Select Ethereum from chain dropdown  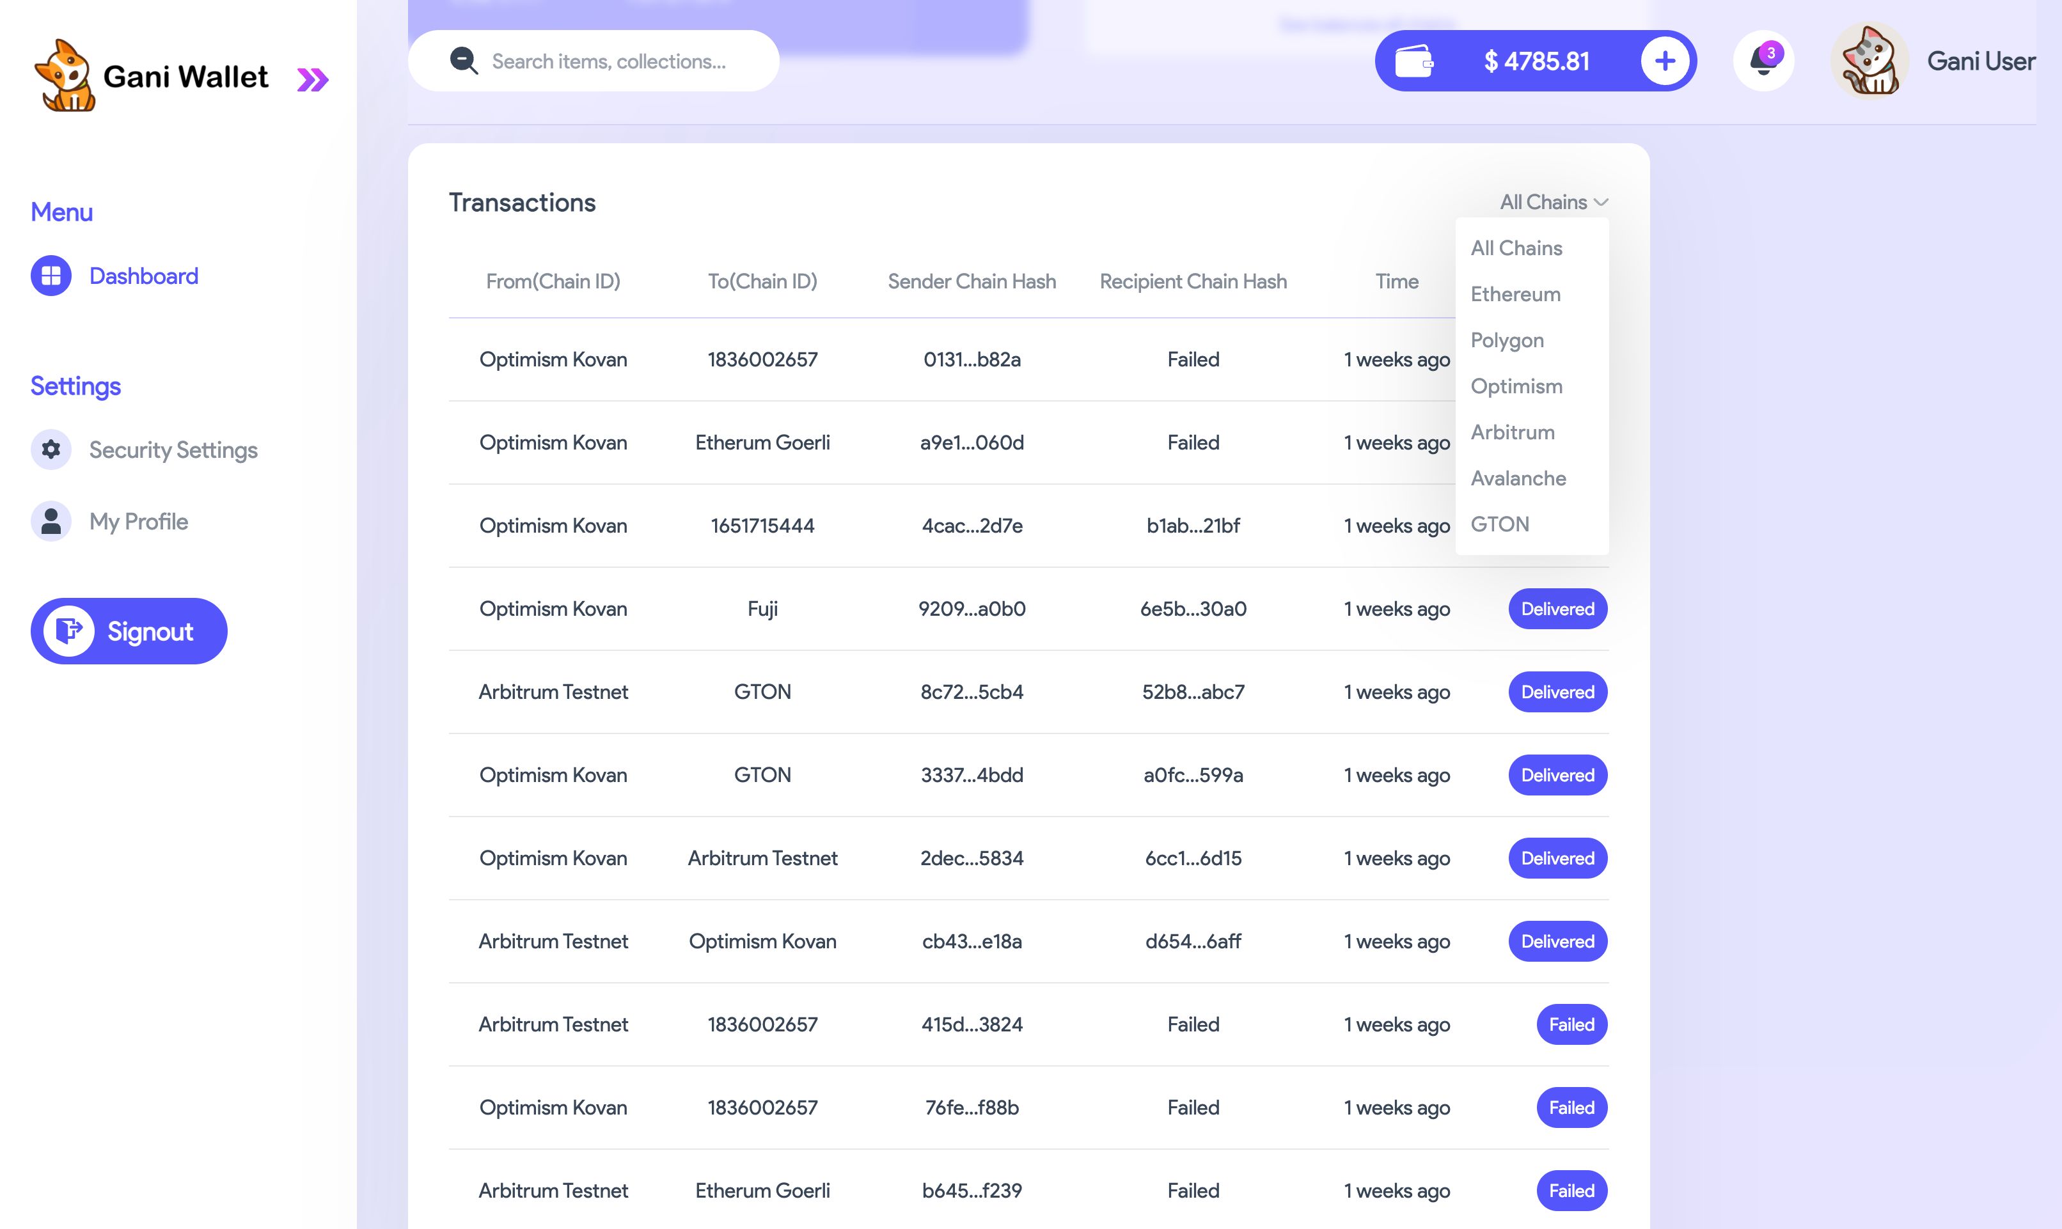click(x=1515, y=293)
